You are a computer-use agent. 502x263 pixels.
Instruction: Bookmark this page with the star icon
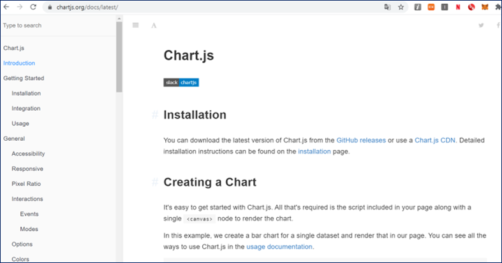pos(401,7)
